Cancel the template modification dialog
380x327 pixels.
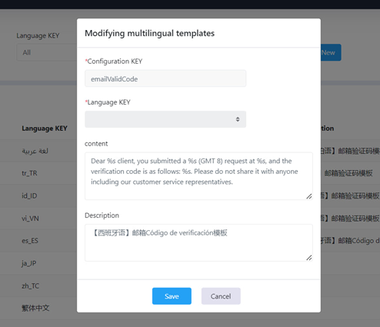point(221,296)
